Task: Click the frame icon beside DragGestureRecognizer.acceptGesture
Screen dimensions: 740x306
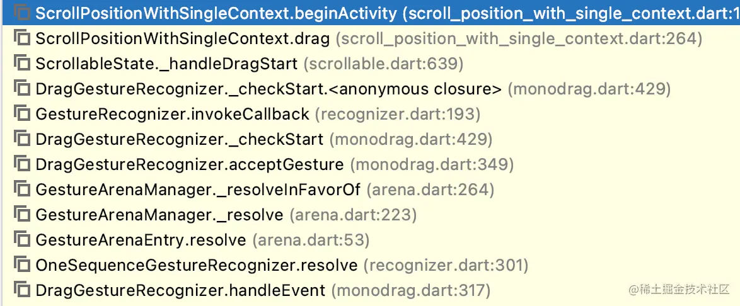Action: [x=22, y=164]
